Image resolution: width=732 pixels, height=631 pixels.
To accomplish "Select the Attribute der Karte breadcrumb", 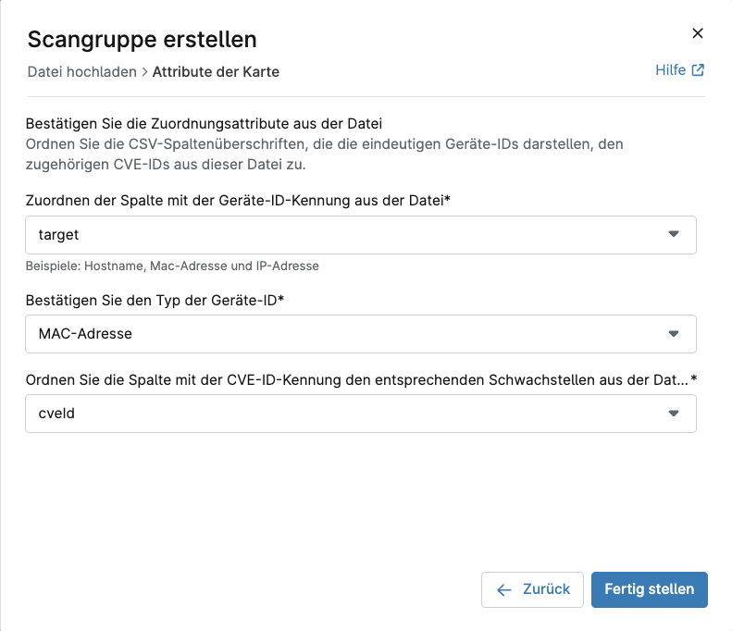I will [x=216, y=72].
